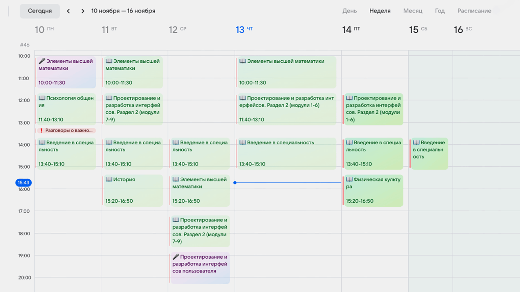Select the 16 вс day header
520x292 pixels.
click(462, 30)
